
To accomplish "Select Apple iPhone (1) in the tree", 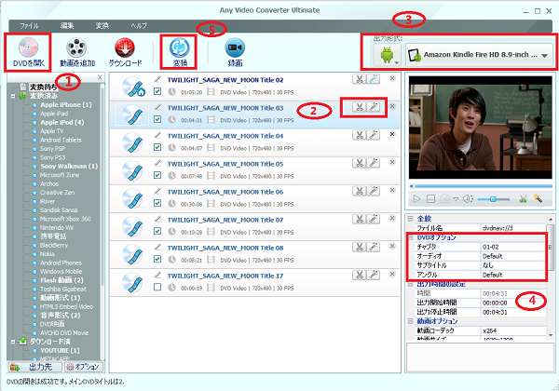I will 66,104.
